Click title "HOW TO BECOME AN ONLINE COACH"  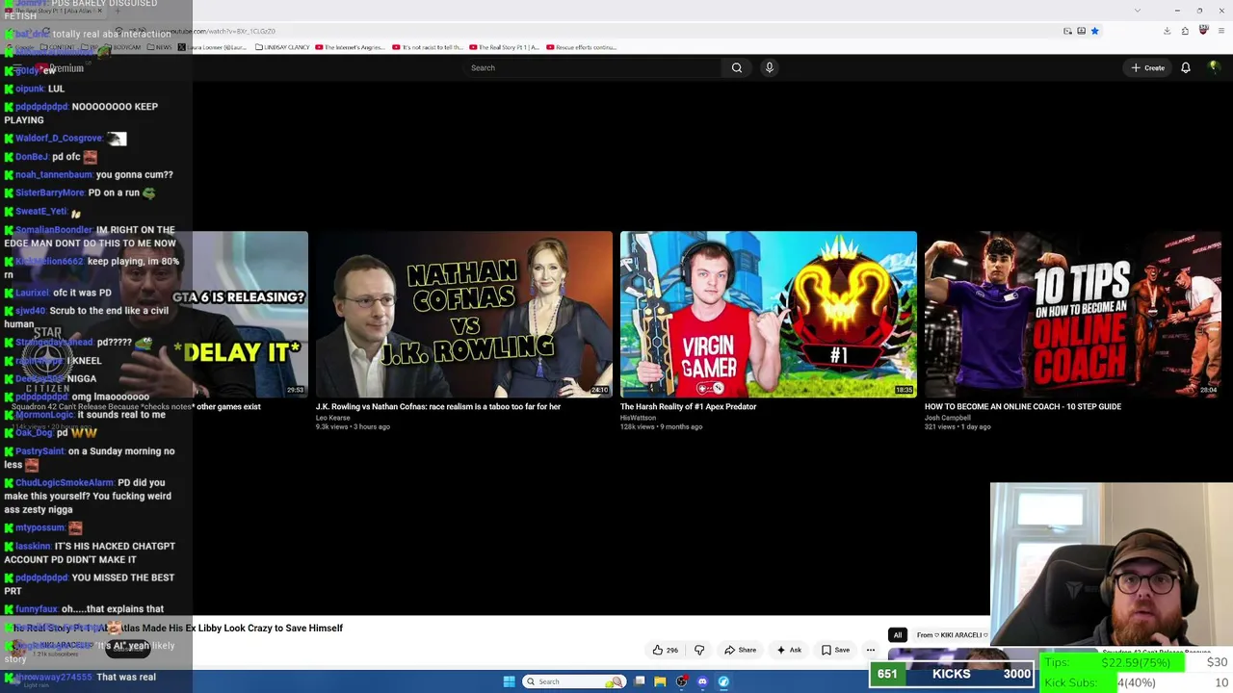click(1023, 406)
